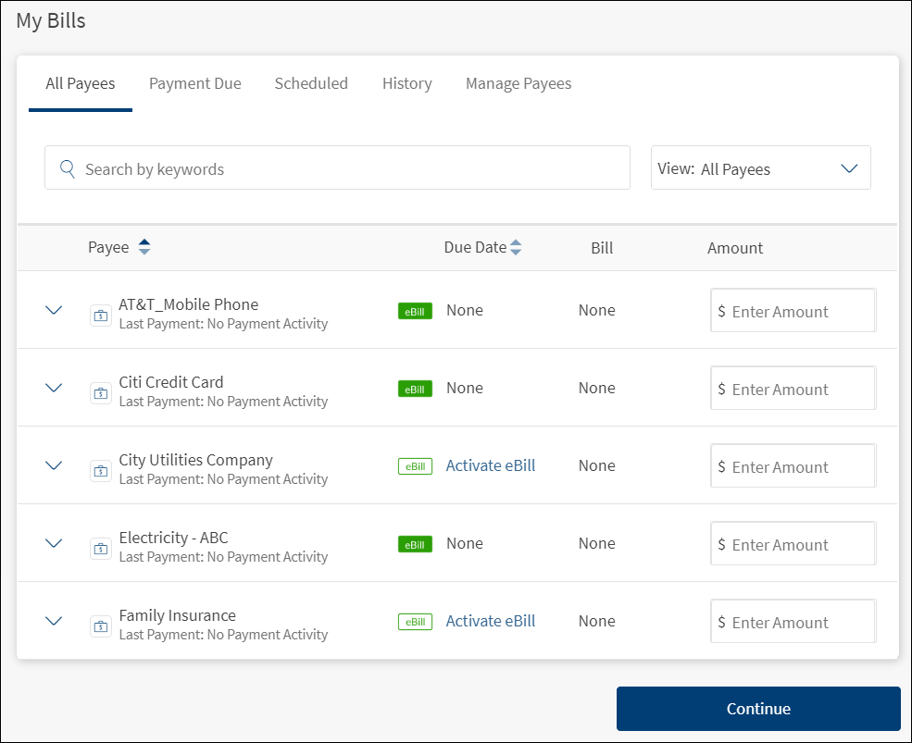
Task: Sort the list by Payee column arrows
Action: point(144,247)
